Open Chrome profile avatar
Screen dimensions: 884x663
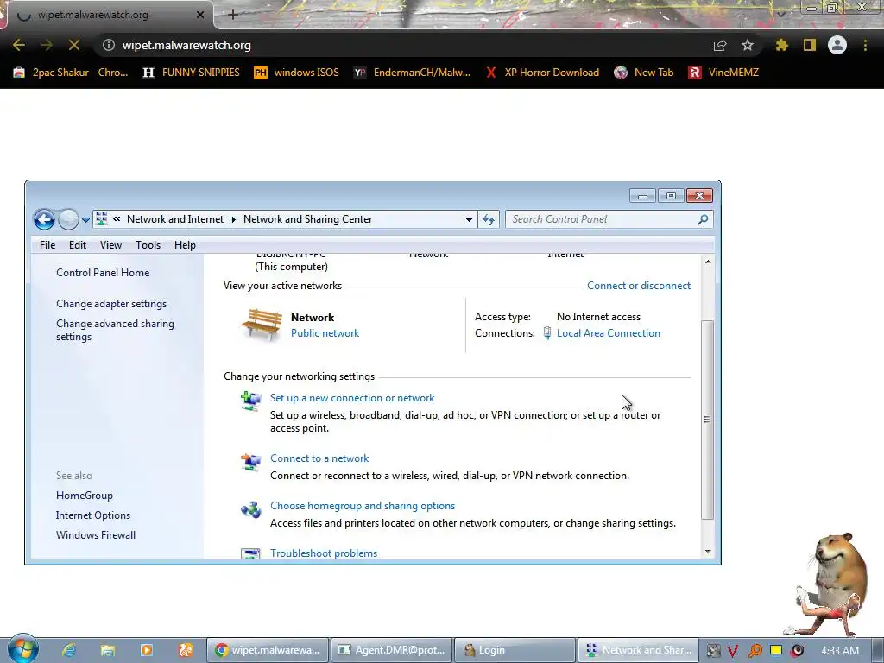pos(837,45)
